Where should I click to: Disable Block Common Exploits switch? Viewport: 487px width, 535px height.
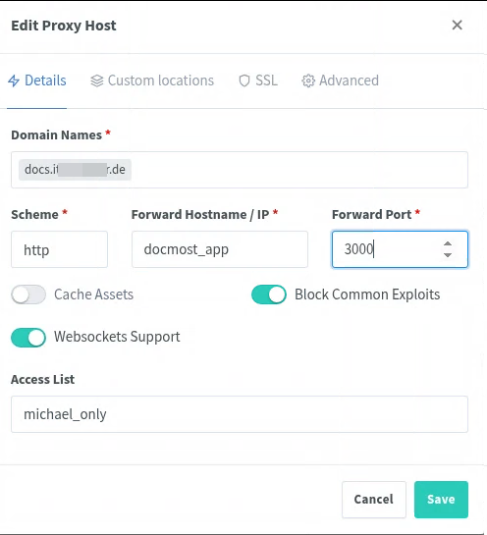coord(269,294)
